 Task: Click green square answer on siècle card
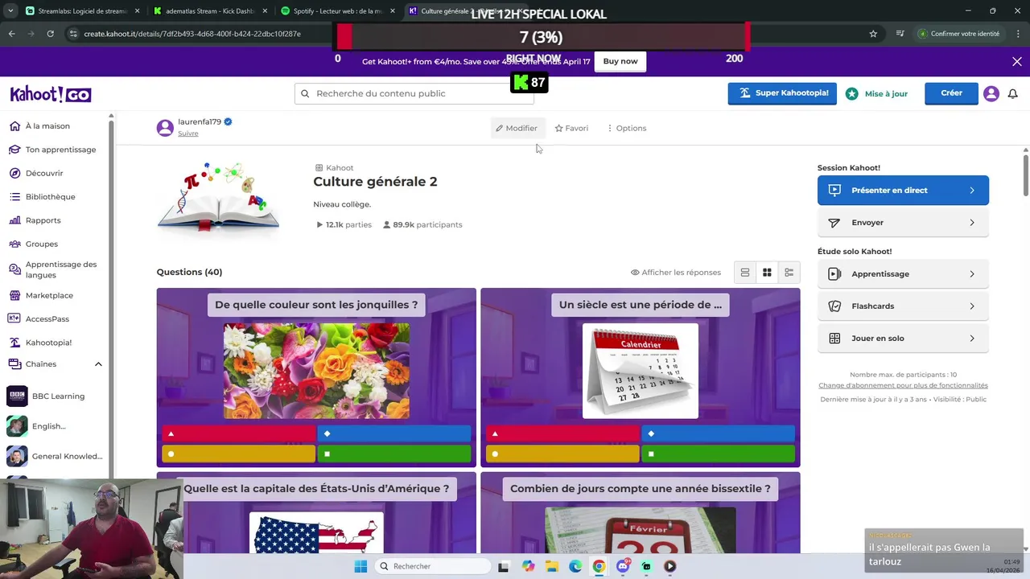(x=719, y=454)
